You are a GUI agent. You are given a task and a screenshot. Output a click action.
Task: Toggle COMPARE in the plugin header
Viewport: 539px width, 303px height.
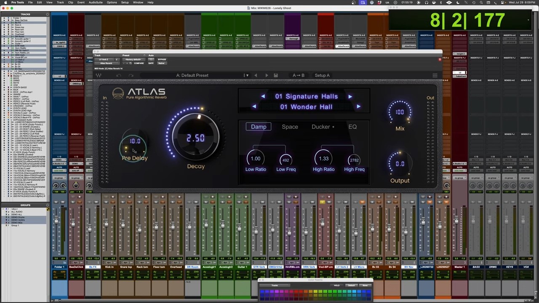tap(139, 63)
